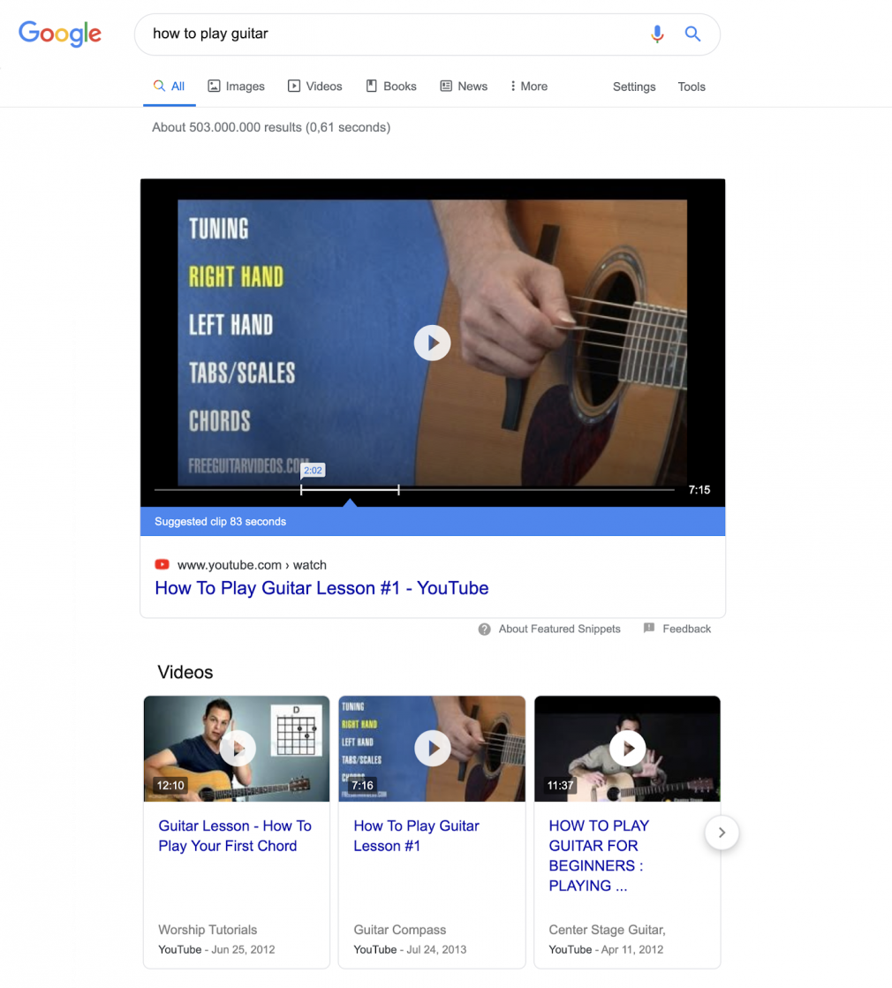Play the featured guitar lesson video
Screen dimensions: 892x988
[x=432, y=343]
